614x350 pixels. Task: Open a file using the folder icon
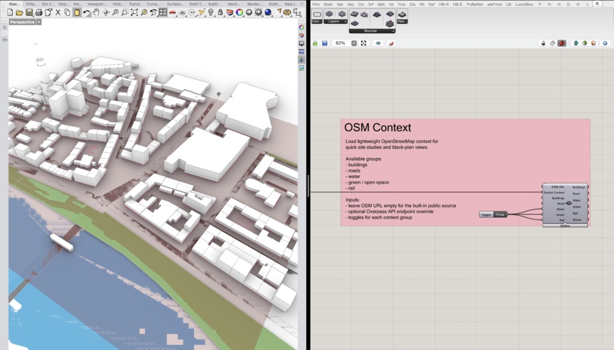coord(19,13)
